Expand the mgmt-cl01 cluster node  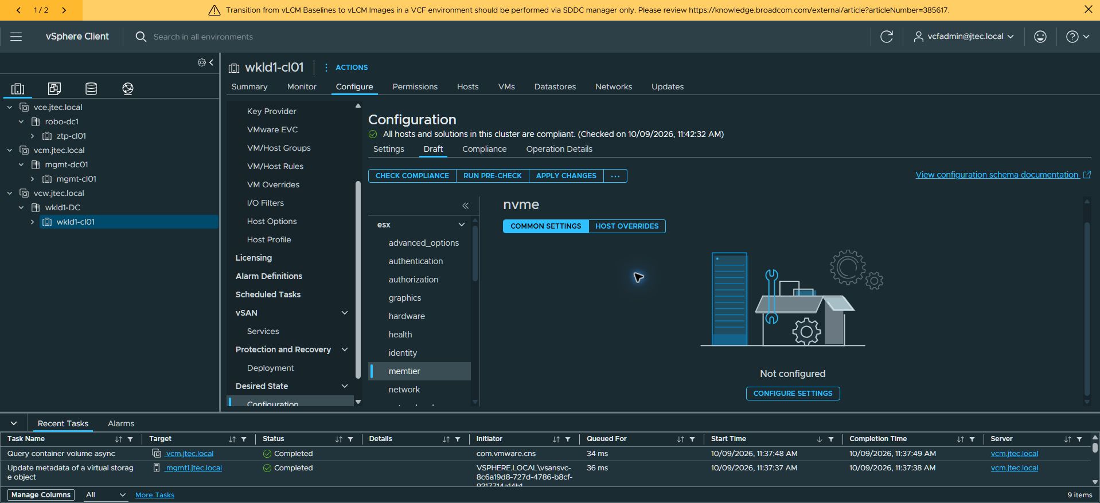pos(33,179)
